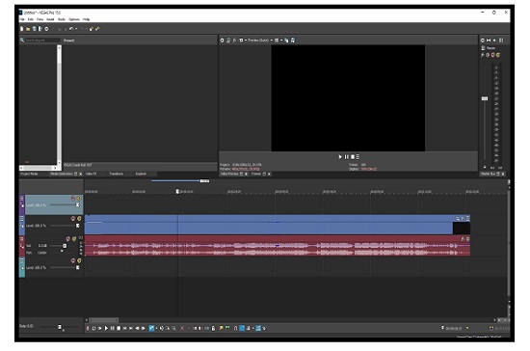
Task: Switch to Explorer tab
Action: 141,174
